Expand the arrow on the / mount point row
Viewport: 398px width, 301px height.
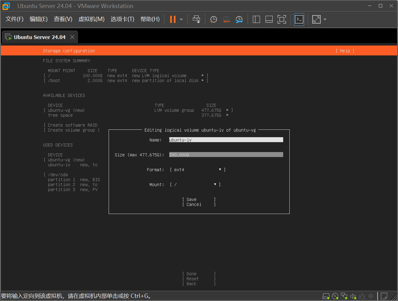point(203,76)
